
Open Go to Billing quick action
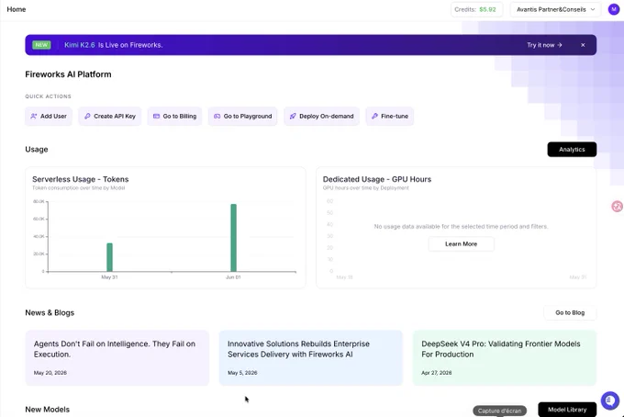click(174, 117)
